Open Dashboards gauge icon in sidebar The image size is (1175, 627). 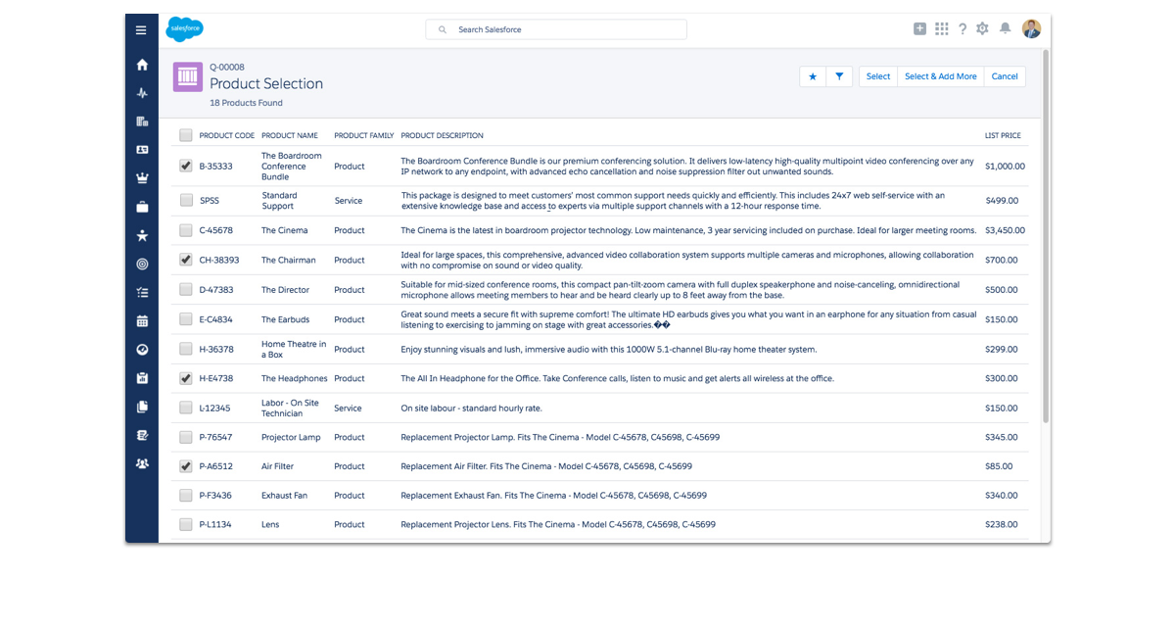pyautogui.click(x=142, y=350)
